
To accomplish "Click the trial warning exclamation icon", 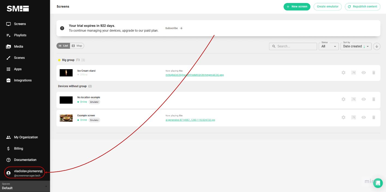I will tap(62, 28).
